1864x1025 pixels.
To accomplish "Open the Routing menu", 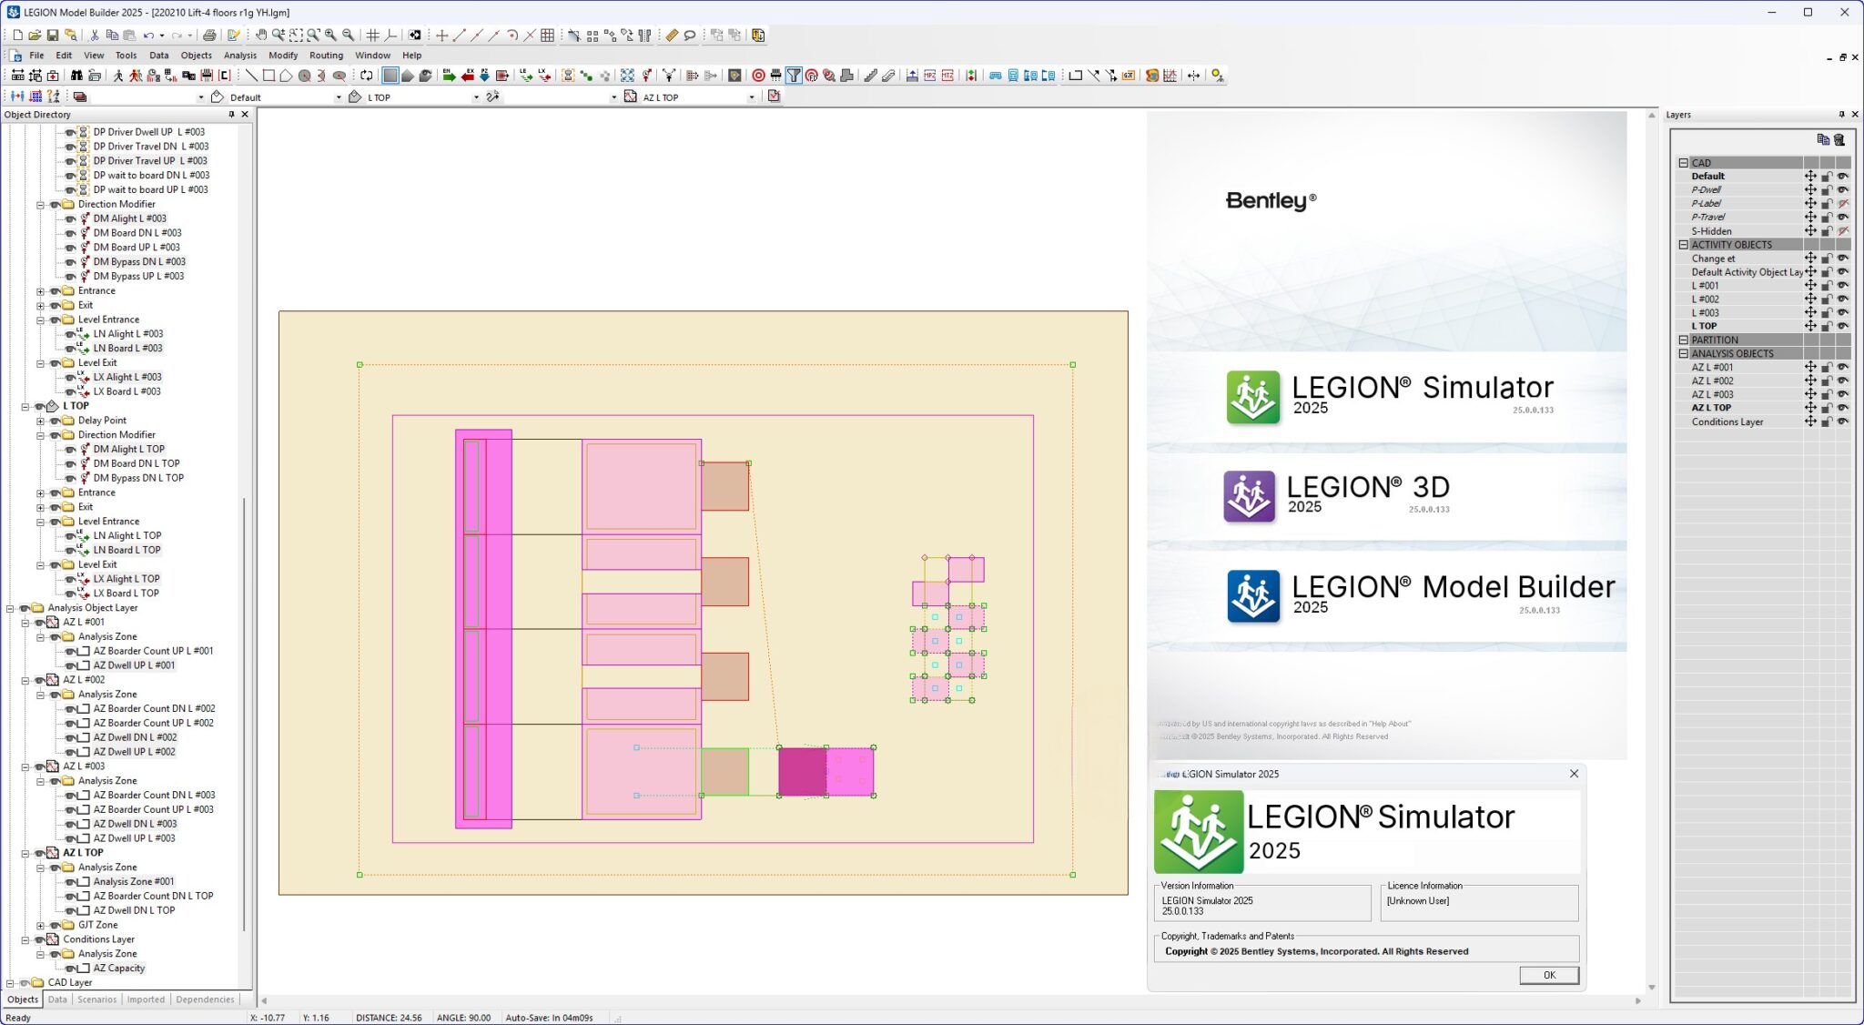I will tap(326, 56).
